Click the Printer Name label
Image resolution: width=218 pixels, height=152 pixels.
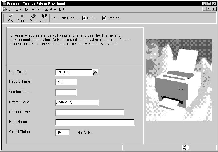[19, 112]
